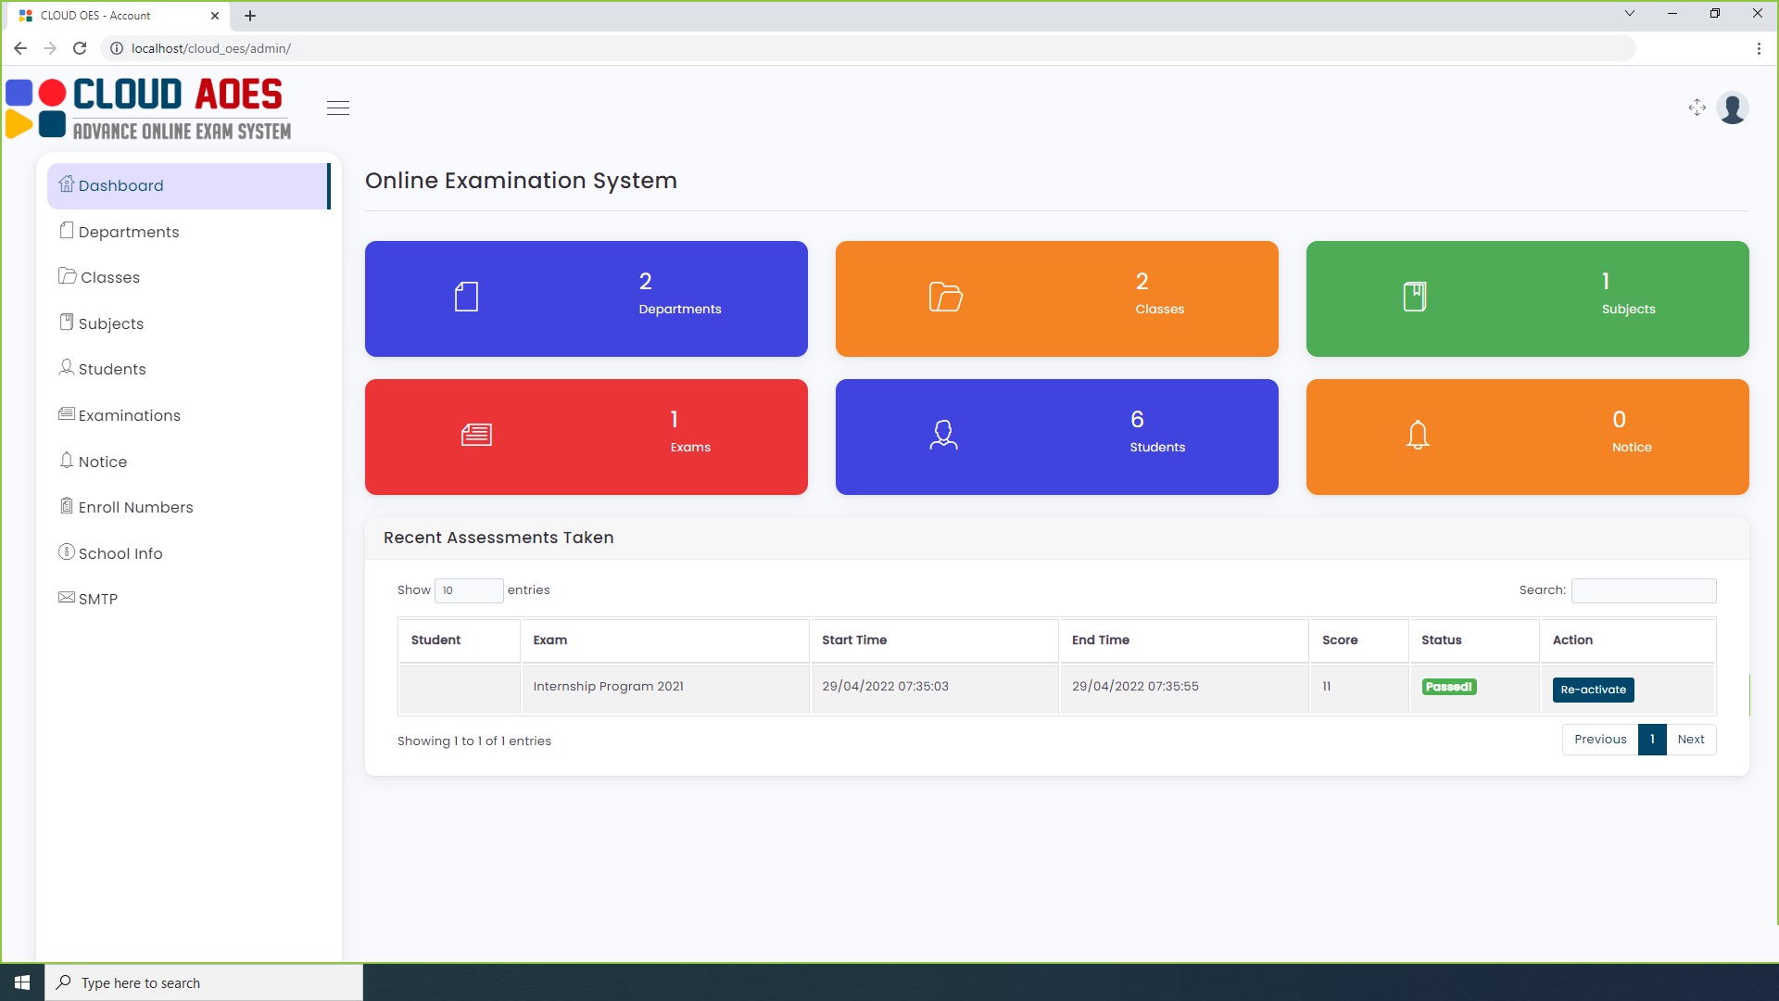
Task: Toggle the fullscreen expand icon
Action: coord(1697,108)
